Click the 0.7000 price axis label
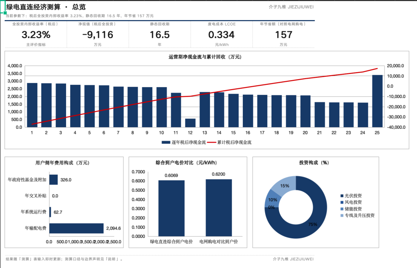This screenshot has width=417, height=268. click(x=138, y=172)
